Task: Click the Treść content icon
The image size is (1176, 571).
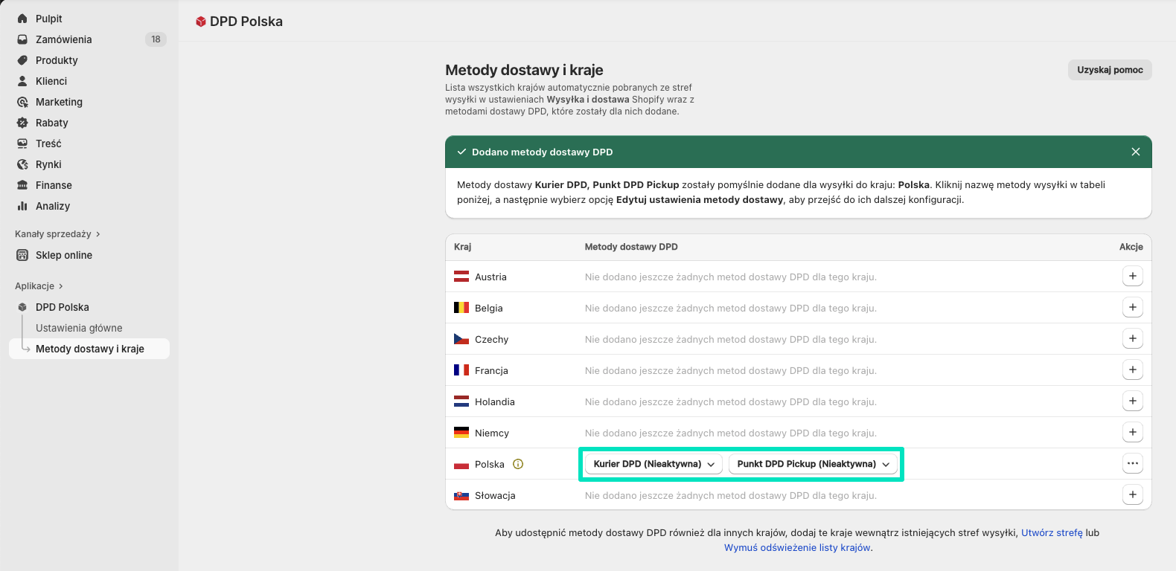Action: [x=22, y=143]
